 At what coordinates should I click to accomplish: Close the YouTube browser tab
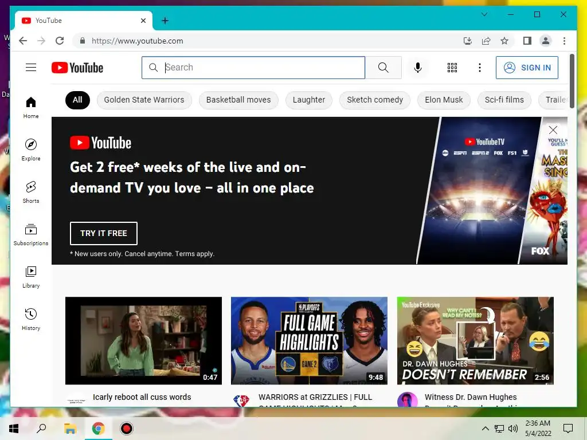pos(143,21)
